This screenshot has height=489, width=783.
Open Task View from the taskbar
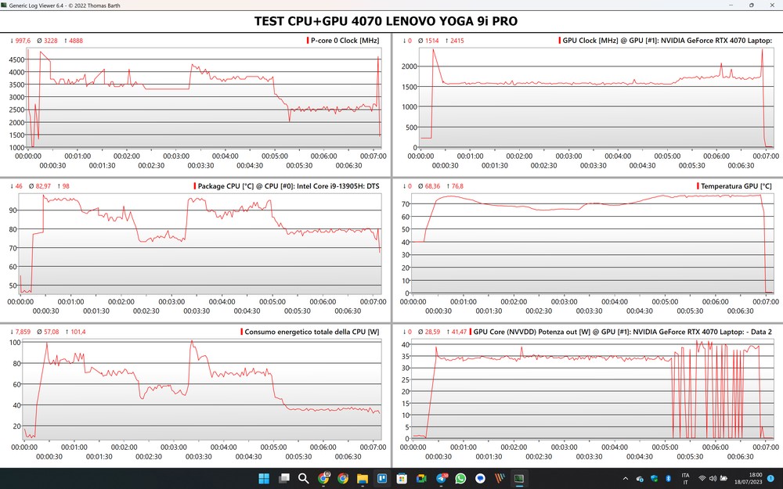[x=283, y=478]
